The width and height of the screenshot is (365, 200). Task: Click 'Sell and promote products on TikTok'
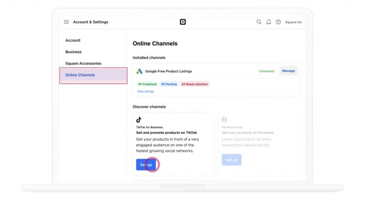pyautogui.click(x=166, y=133)
